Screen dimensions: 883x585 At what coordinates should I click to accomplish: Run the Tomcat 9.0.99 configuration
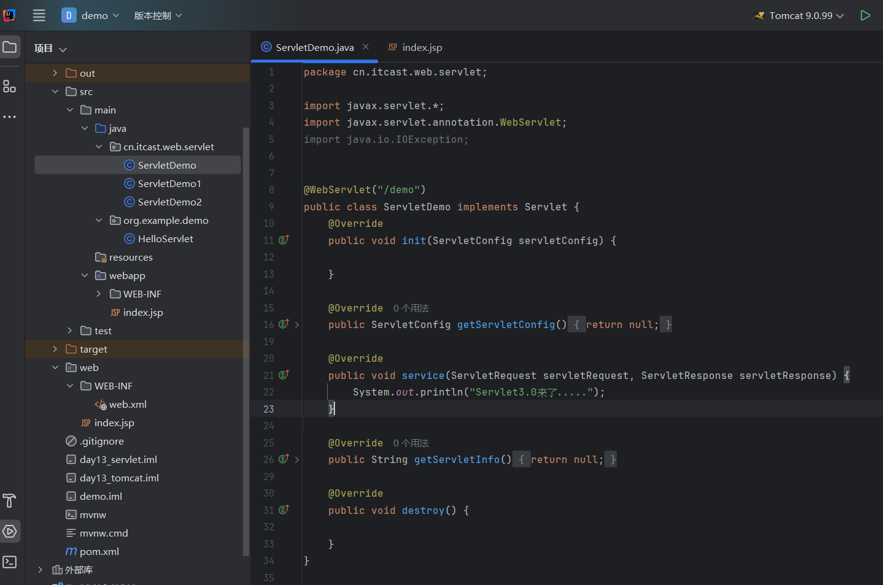click(865, 15)
